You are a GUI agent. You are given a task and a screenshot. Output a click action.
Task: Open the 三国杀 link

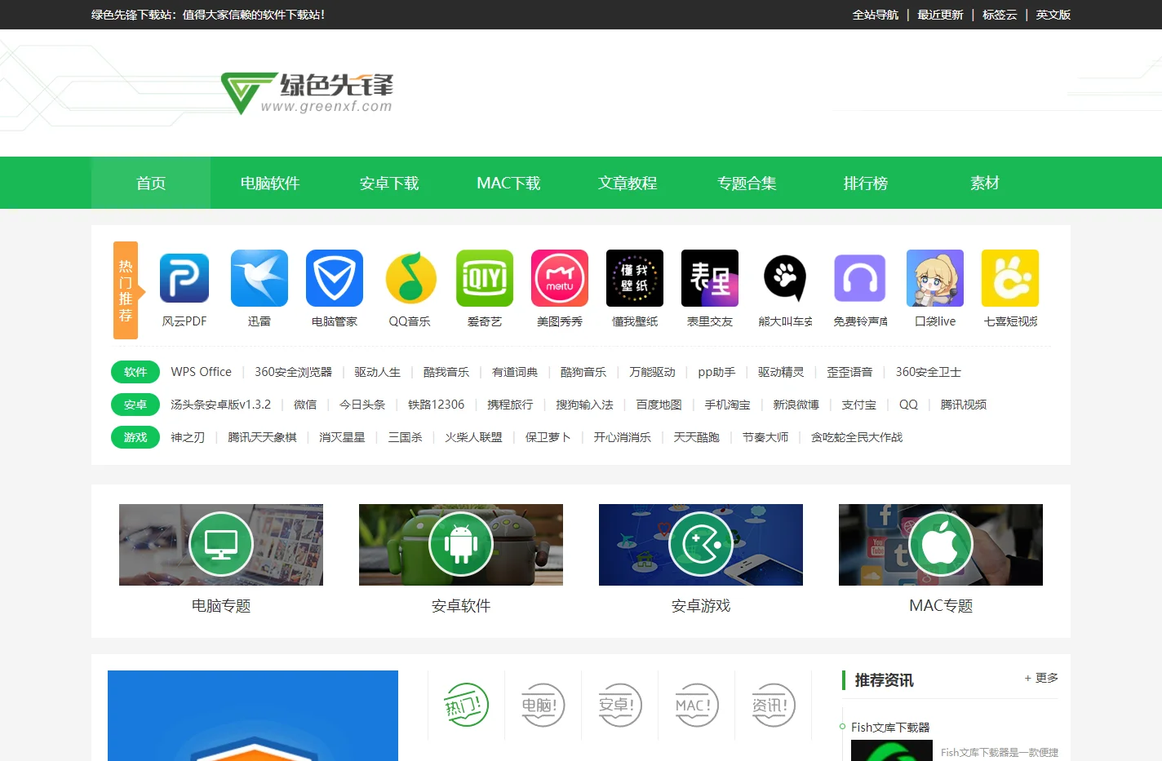(405, 437)
